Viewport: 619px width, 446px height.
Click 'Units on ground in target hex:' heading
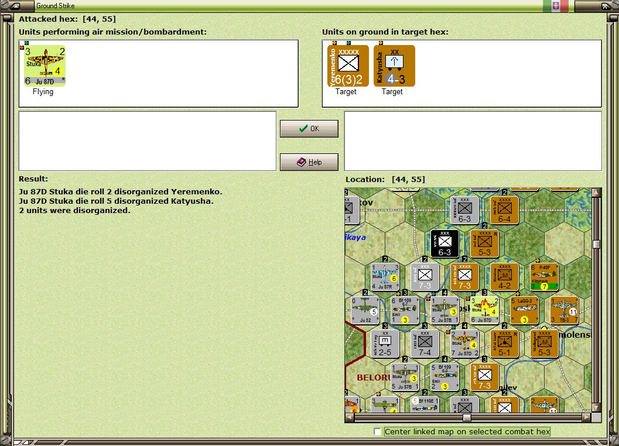(385, 32)
